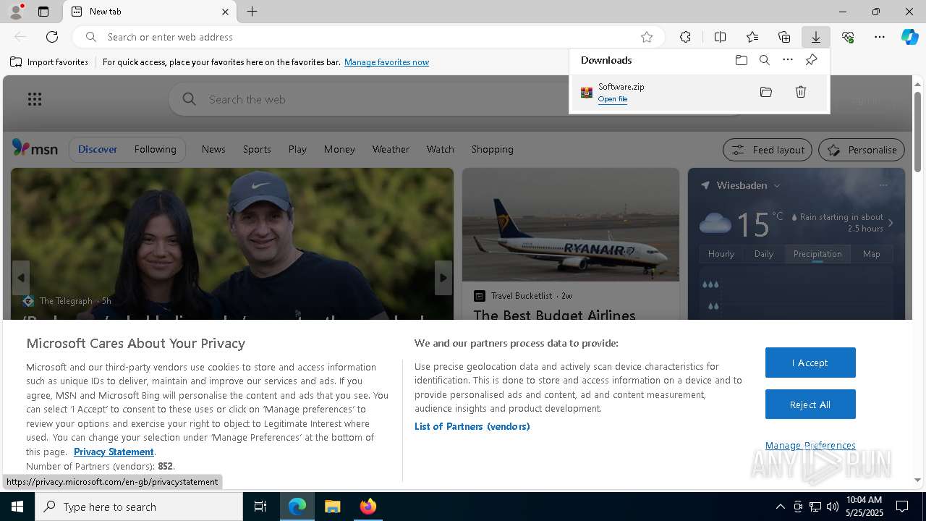Viewport: 926px width, 521px height.
Task: Show hidden system tray icons
Action: (x=780, y=507)
